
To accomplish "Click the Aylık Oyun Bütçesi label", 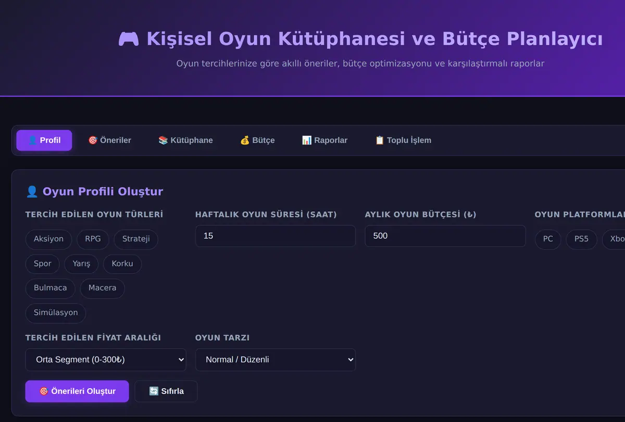I will click(421, 214).
